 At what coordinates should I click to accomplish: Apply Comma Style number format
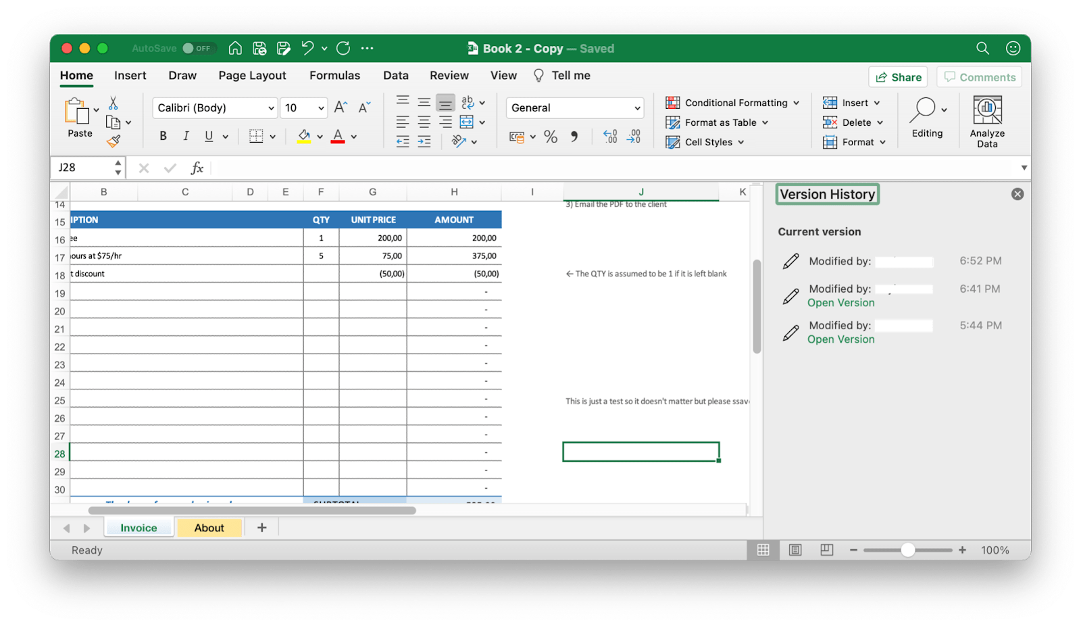click(574, 137)
